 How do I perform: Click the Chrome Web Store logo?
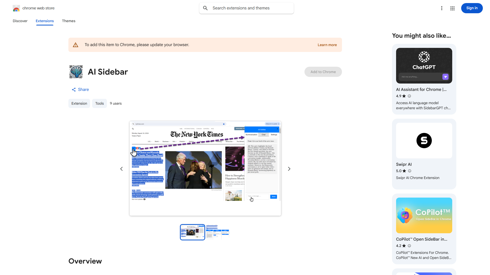(16, 8)
